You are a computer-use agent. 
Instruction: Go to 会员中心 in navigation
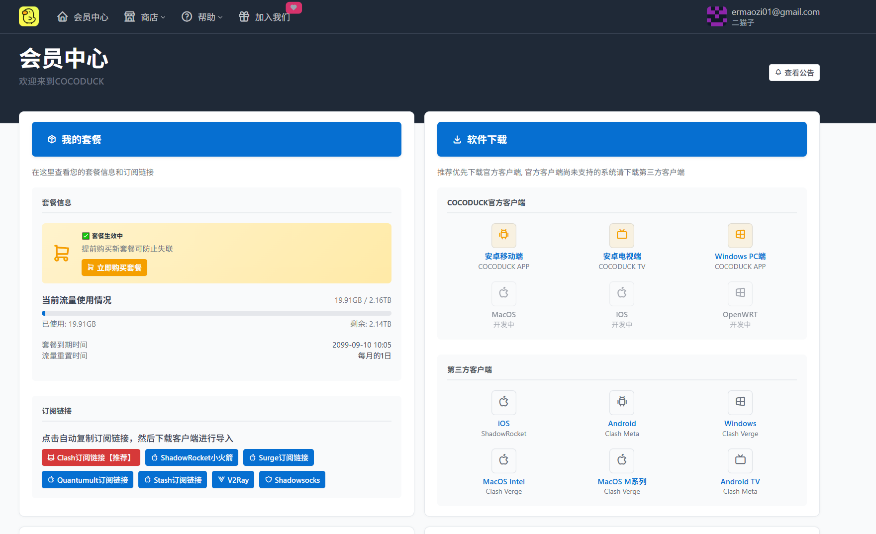click(83, 17)
